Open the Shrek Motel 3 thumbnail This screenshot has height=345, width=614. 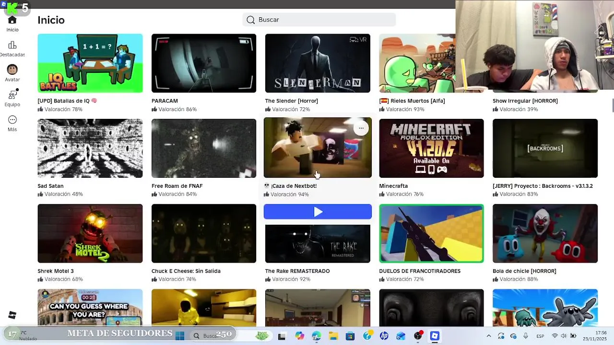pos(90,233)
